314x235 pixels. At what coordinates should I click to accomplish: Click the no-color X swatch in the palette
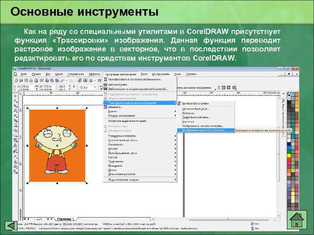point(289,98)
